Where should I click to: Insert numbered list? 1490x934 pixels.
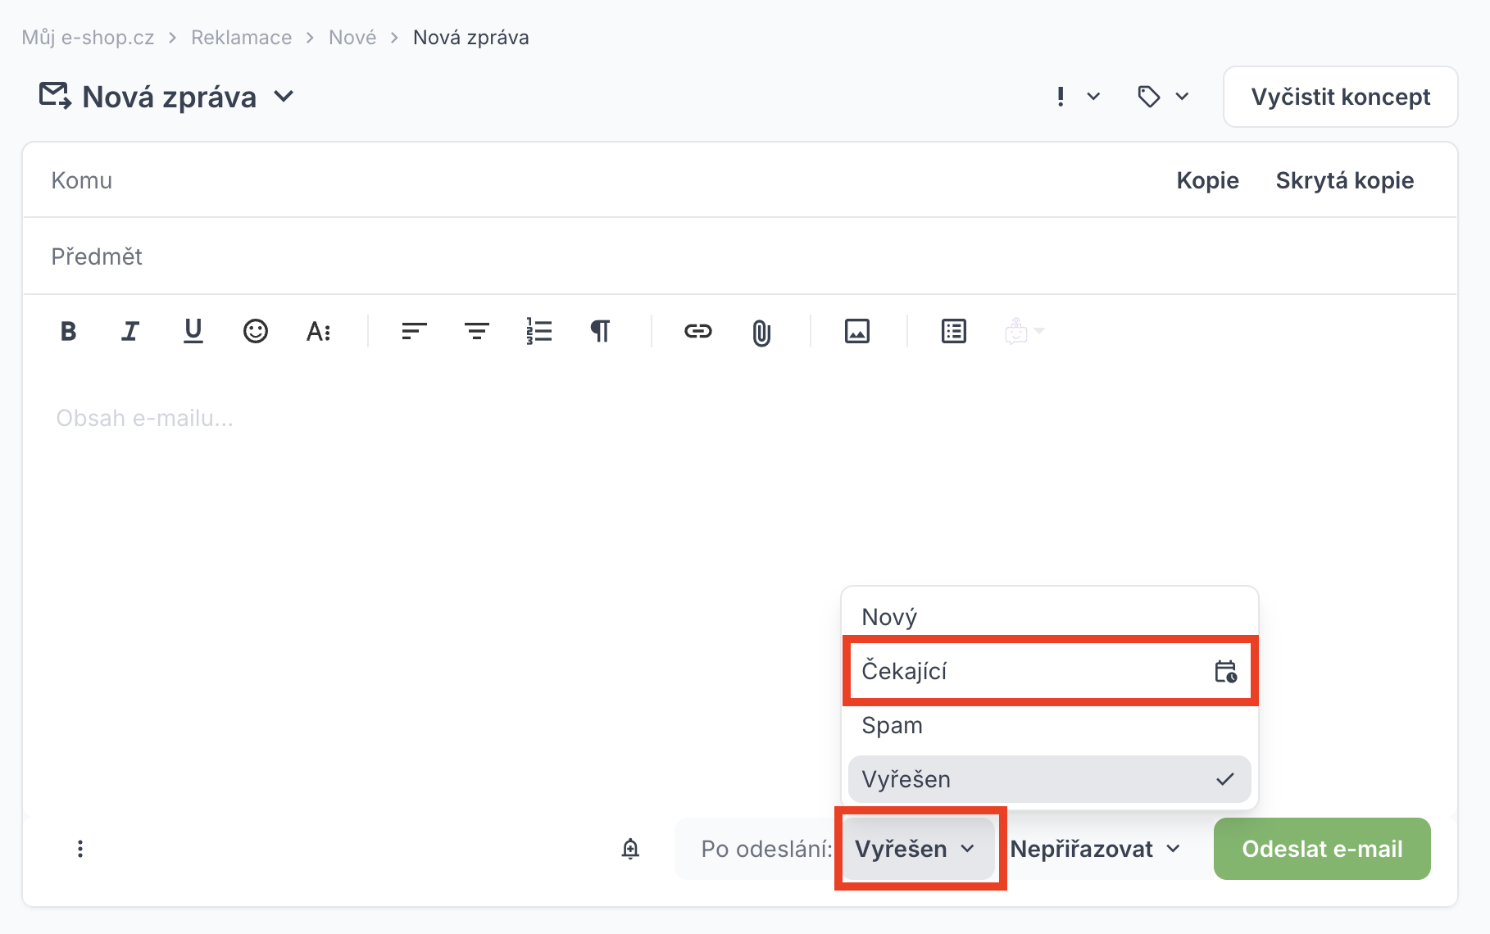pos(539,331)
